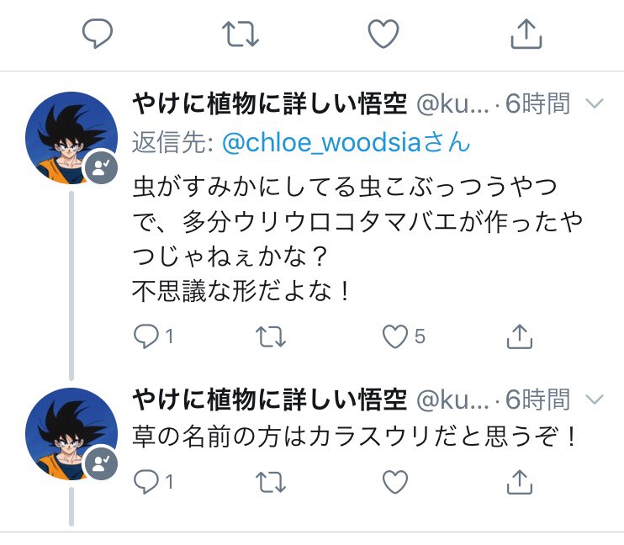Open second tweet author's avatar
Viewport: 624px width, 545px height.
(x=71, y=432)
